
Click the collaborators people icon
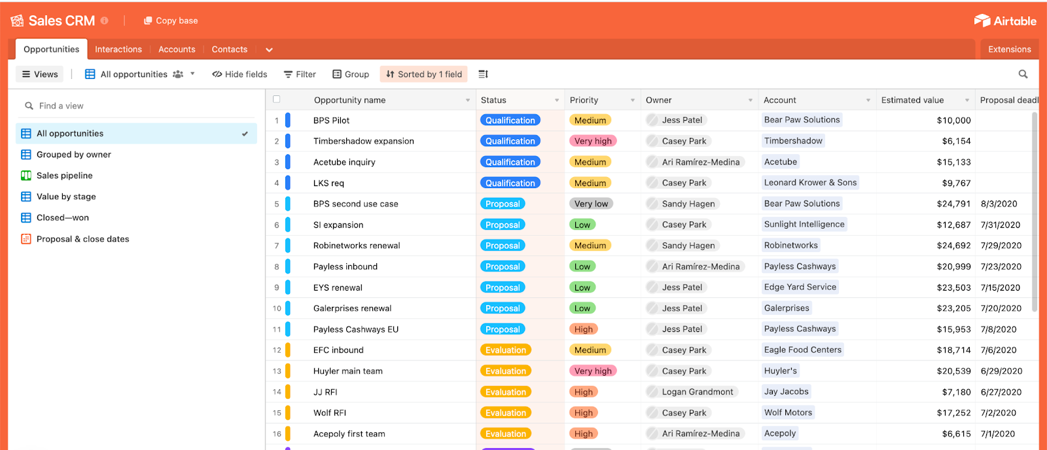[178, 74]
